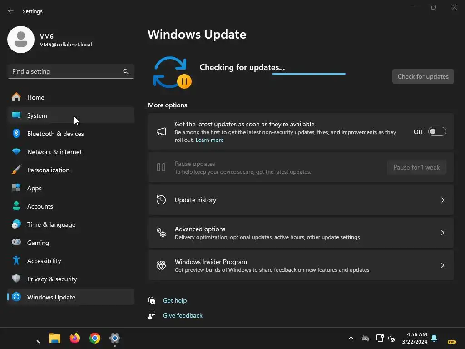465x349 pixels.
Task: Select System in the sidebar
Action: click(71, 115)
